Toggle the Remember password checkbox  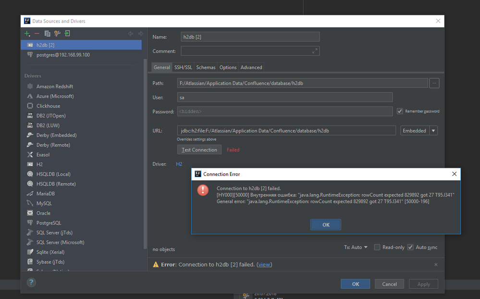point(400,111)
